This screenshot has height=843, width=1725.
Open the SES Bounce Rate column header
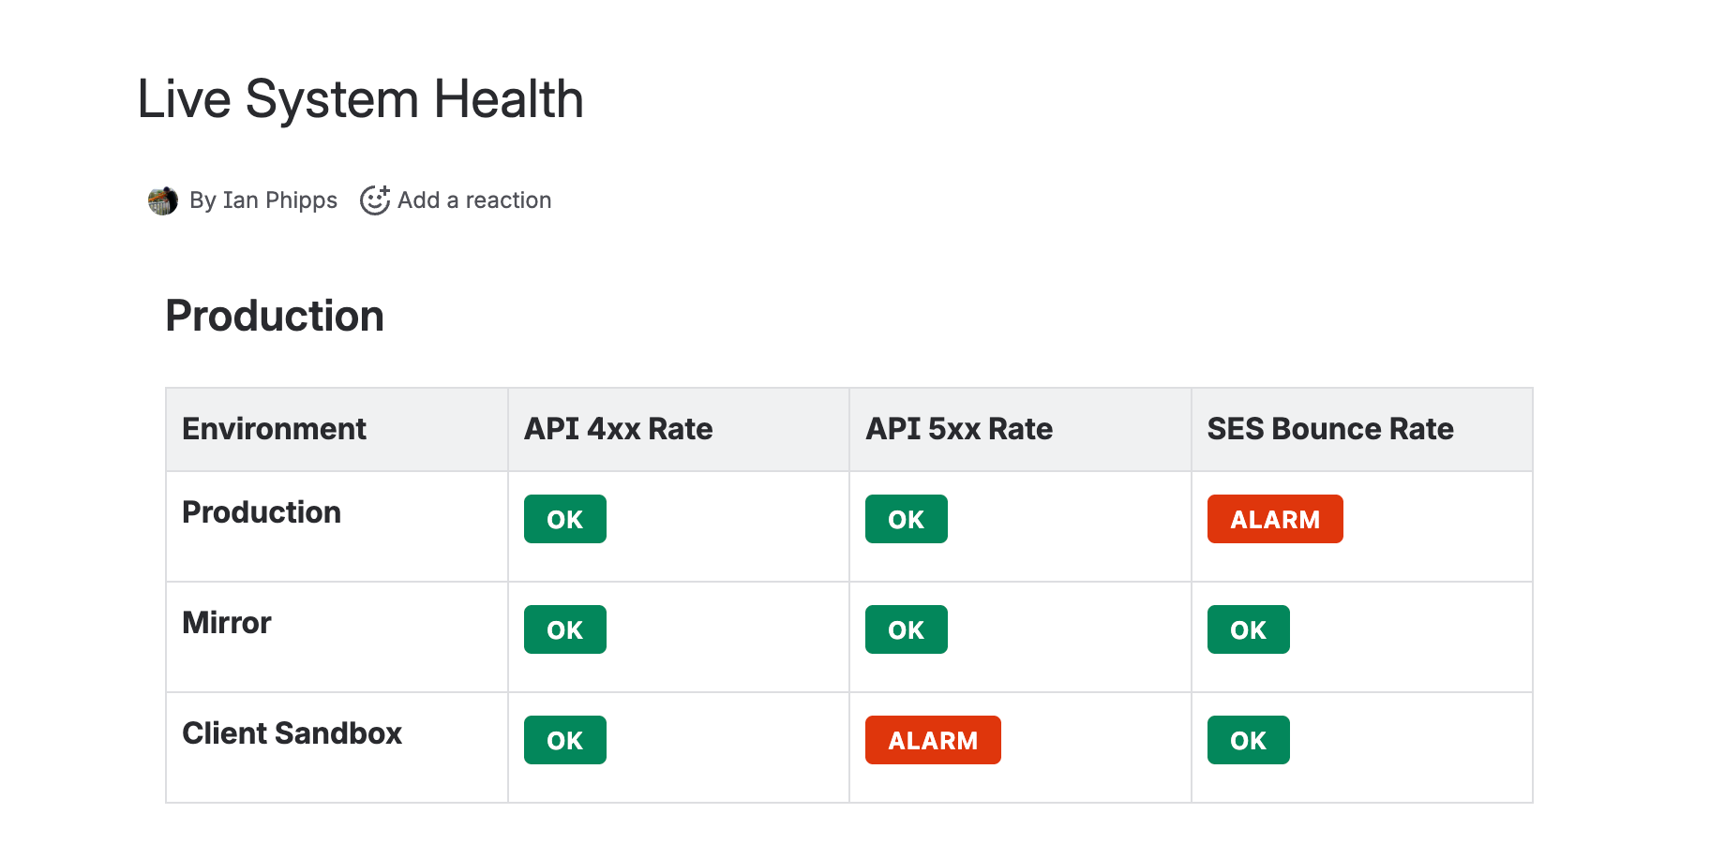click(1329, 428)
